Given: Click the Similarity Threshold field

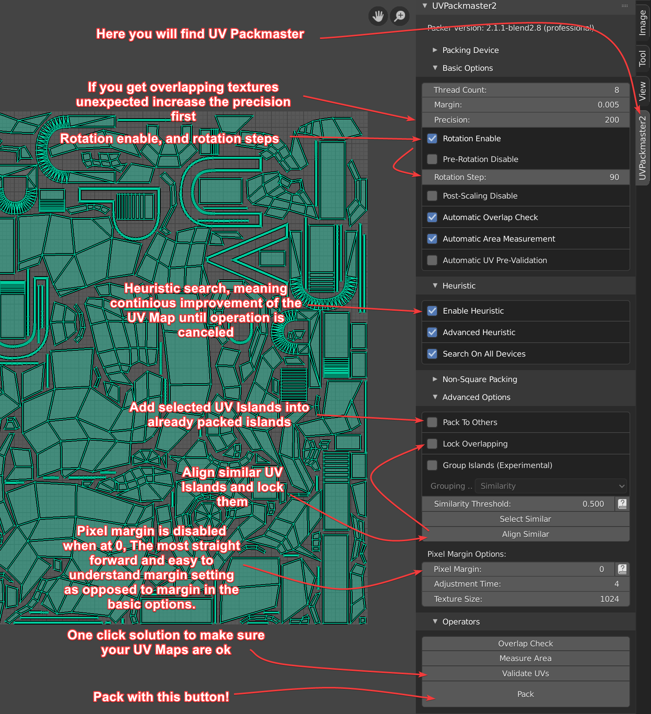Looking at the screenshot, I should click(x=518, y=504).
